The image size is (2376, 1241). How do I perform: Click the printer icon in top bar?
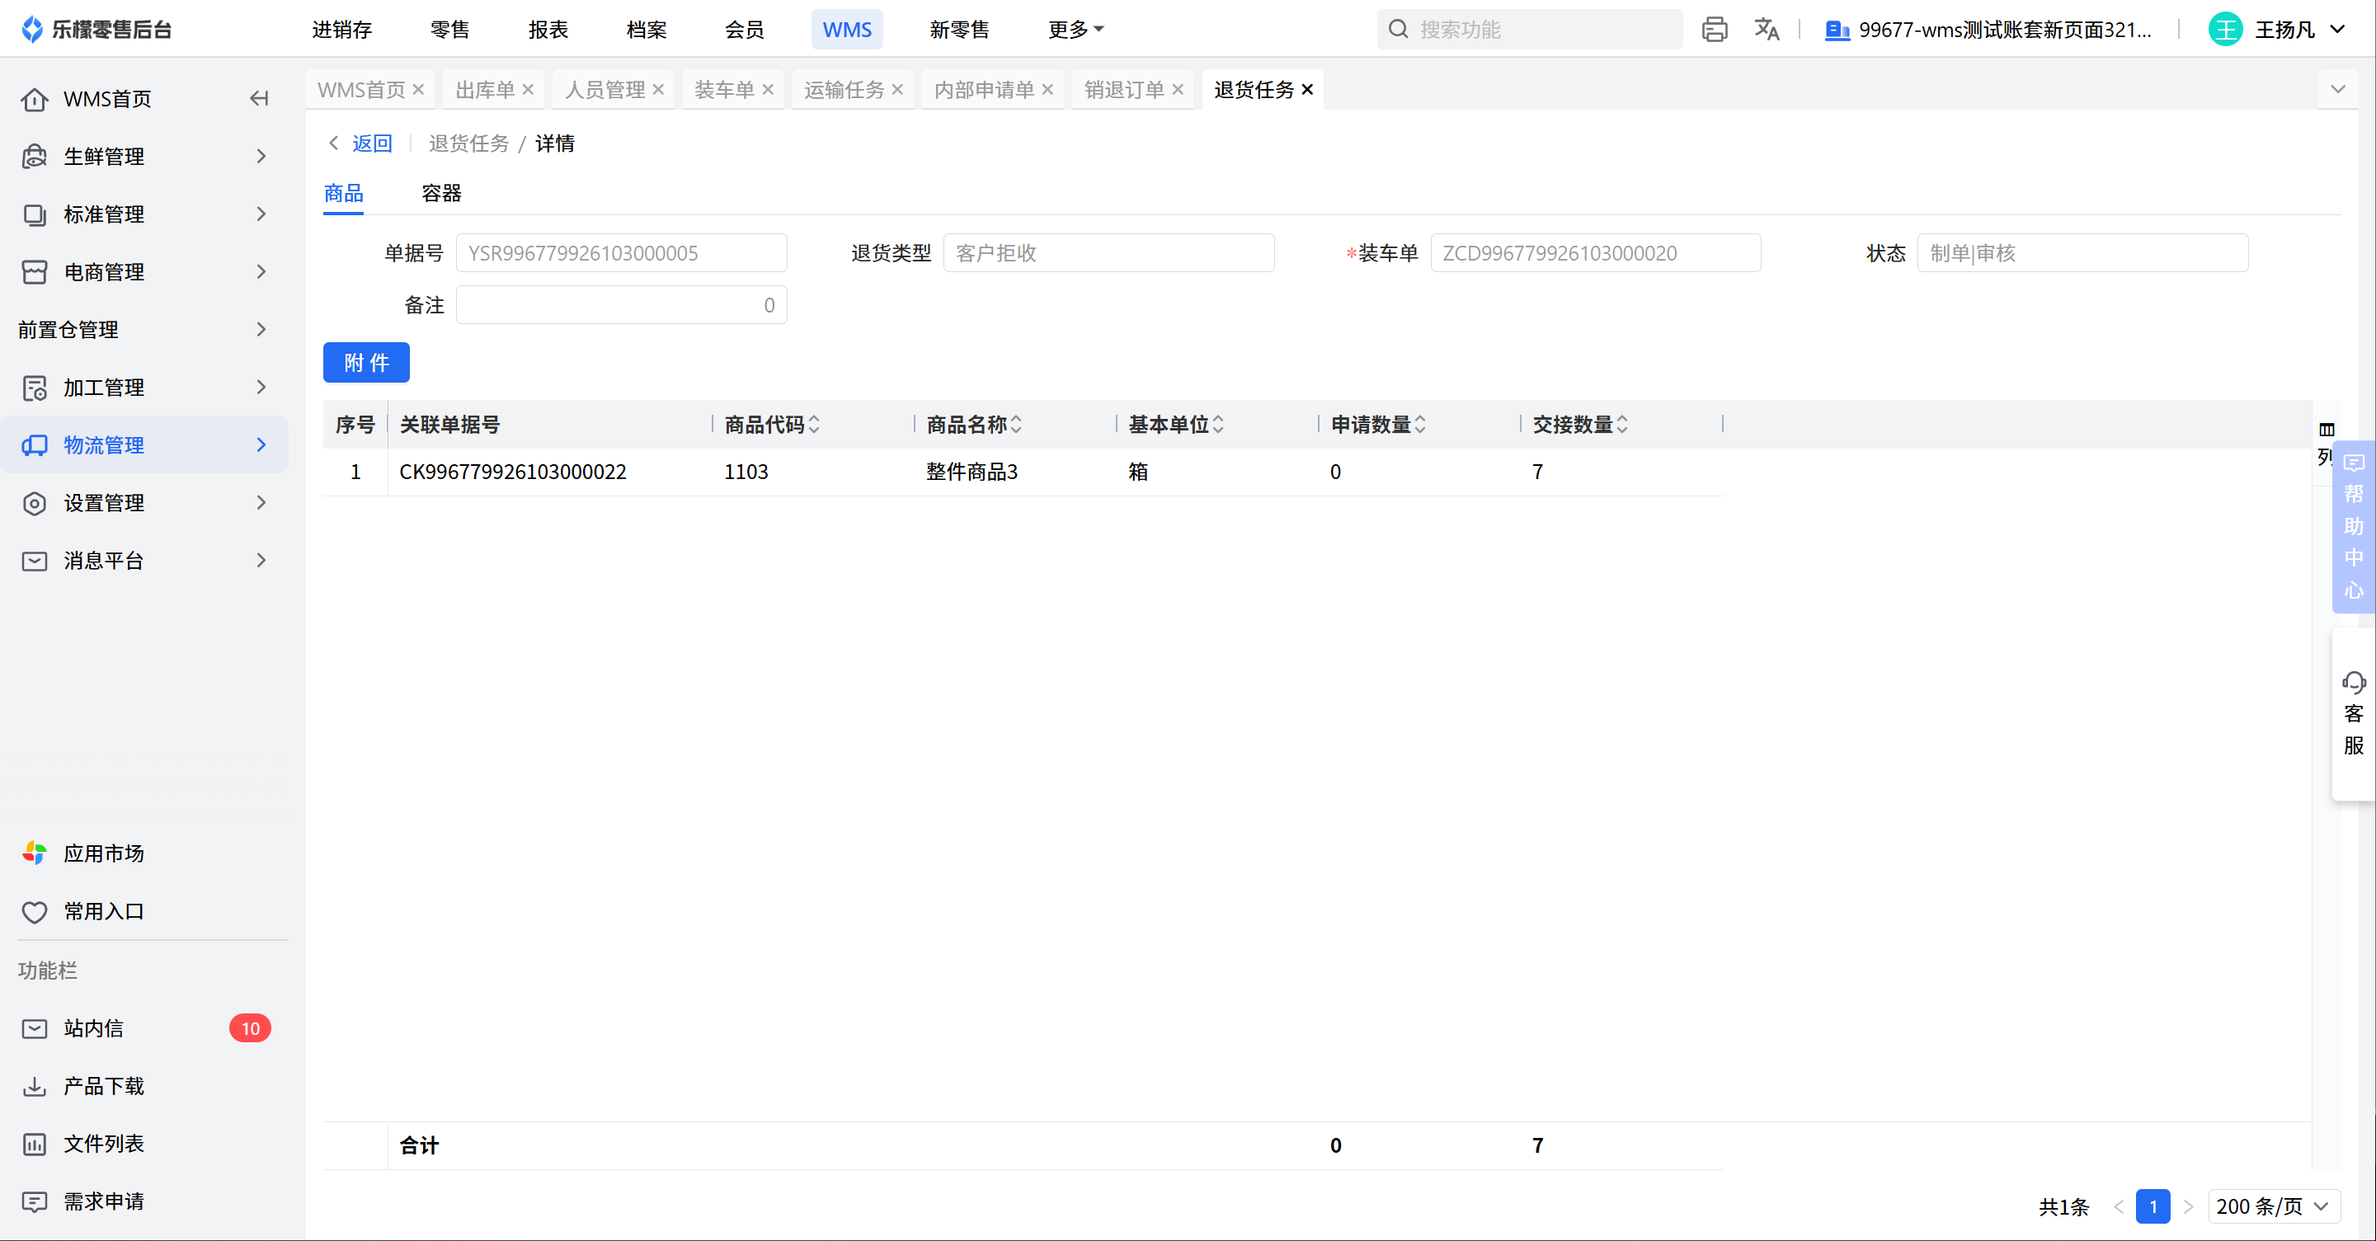point(1714,30)
